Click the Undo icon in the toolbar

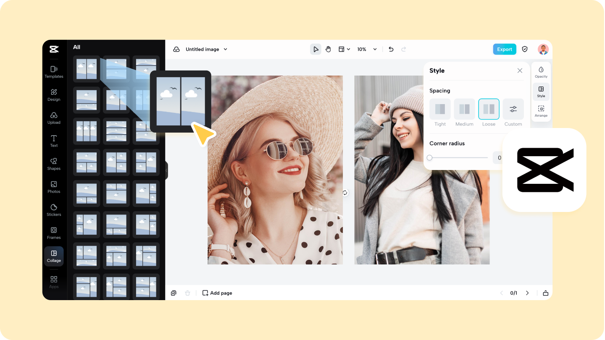click(x=391, y=49)
